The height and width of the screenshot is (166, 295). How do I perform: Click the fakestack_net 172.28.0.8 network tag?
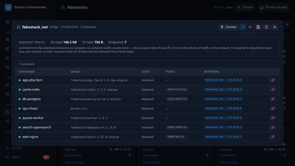click(x=223, y=108)
